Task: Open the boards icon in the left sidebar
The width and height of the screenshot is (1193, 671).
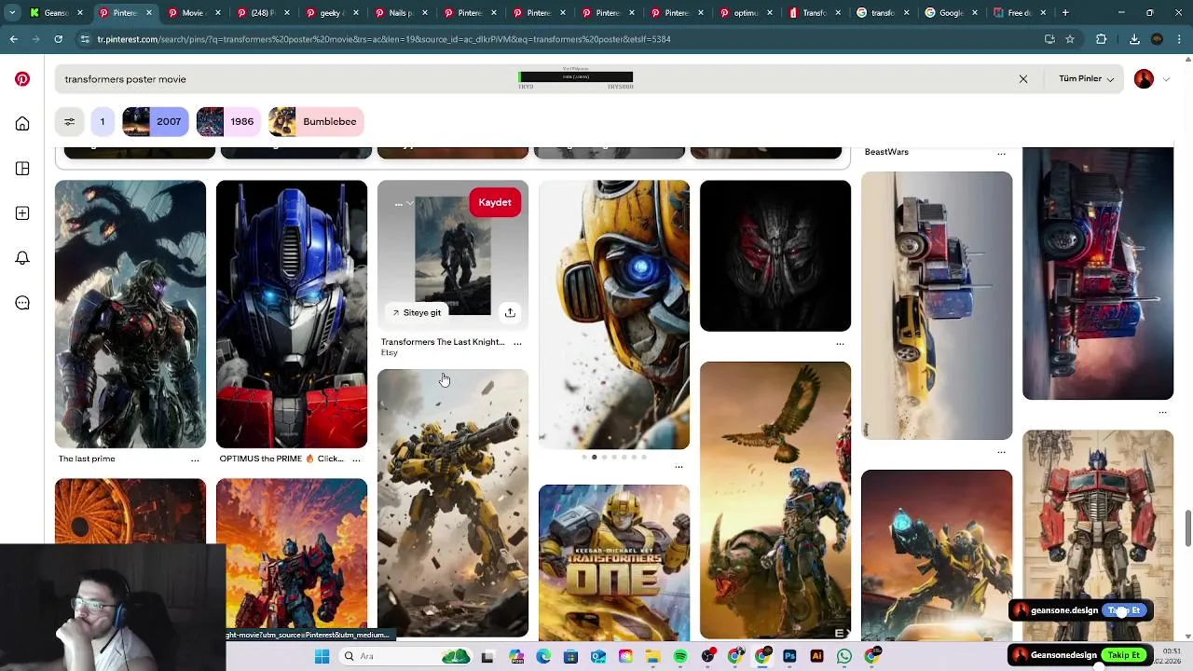Action: [22, 169]
